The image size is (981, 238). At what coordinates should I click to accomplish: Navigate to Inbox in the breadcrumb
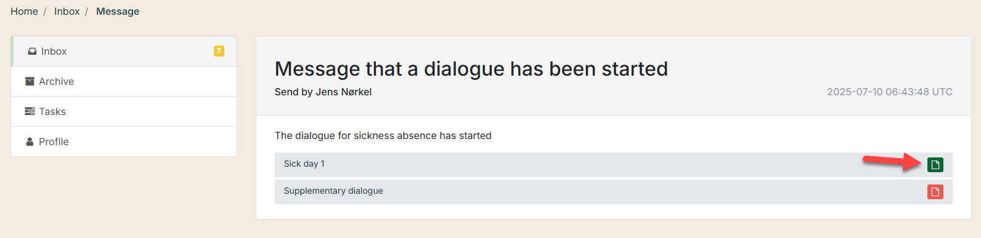pos(67,11)
